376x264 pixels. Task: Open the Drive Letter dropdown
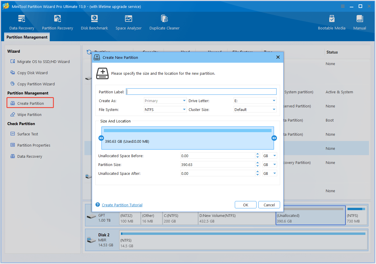coord(255,101)
